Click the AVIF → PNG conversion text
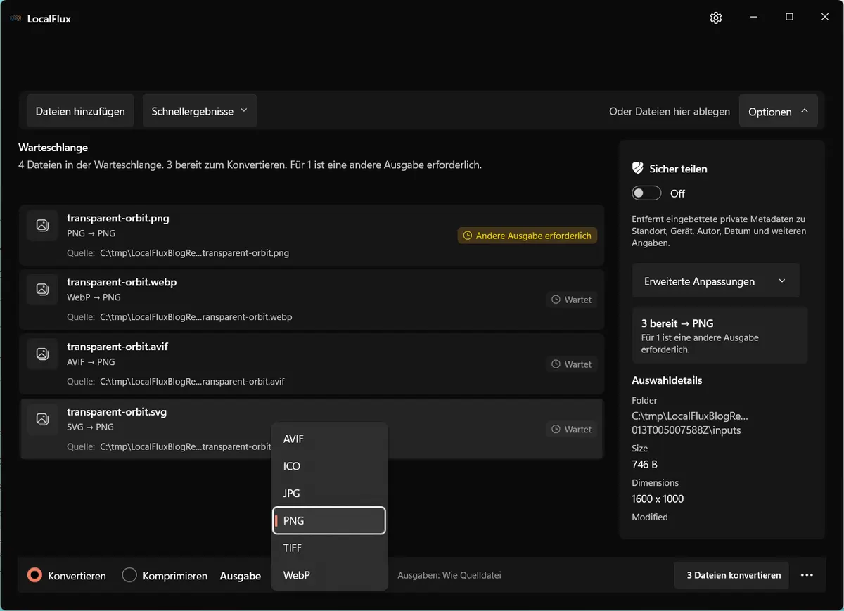The image size is (844, 611). tap(91, 362)
